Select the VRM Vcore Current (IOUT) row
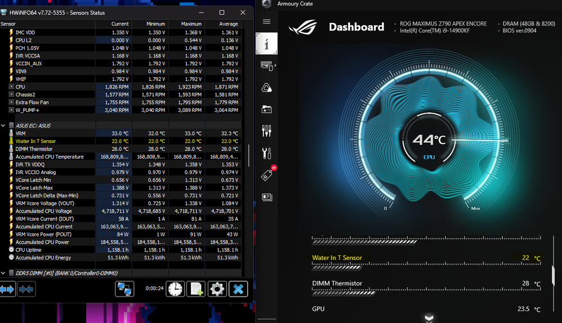 click(x=120, y=219)
